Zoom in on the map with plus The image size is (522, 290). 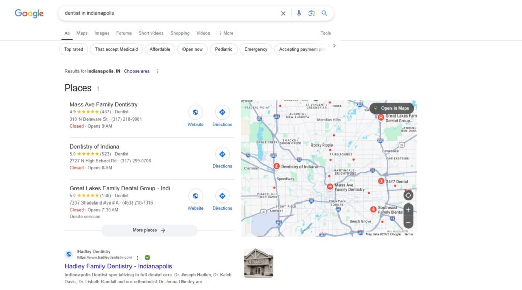408,210
